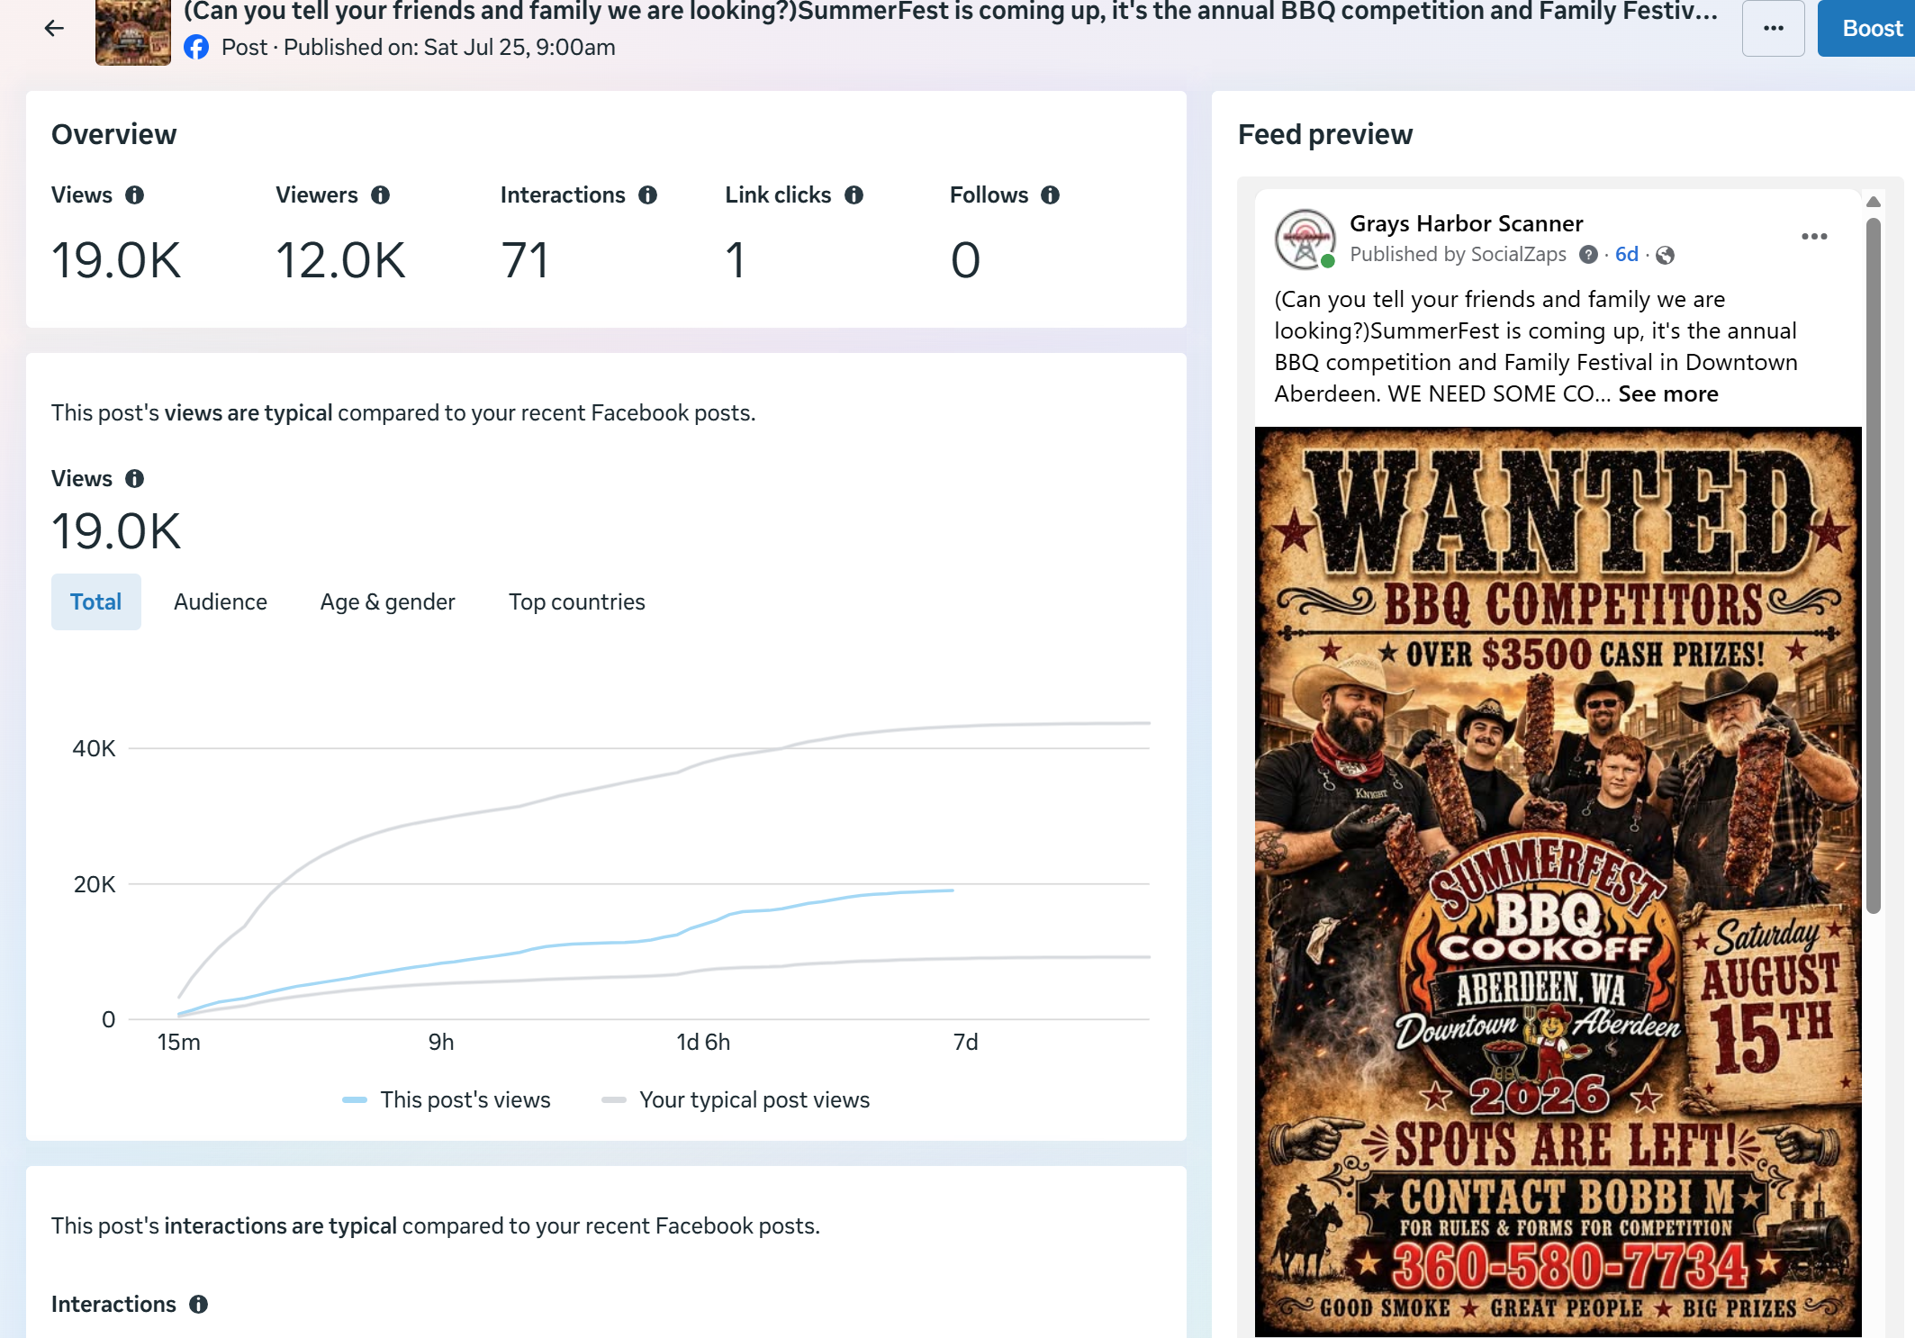
Task: Open the Grays Harbor Scanner page name
Action: [x=1466, y=223]
